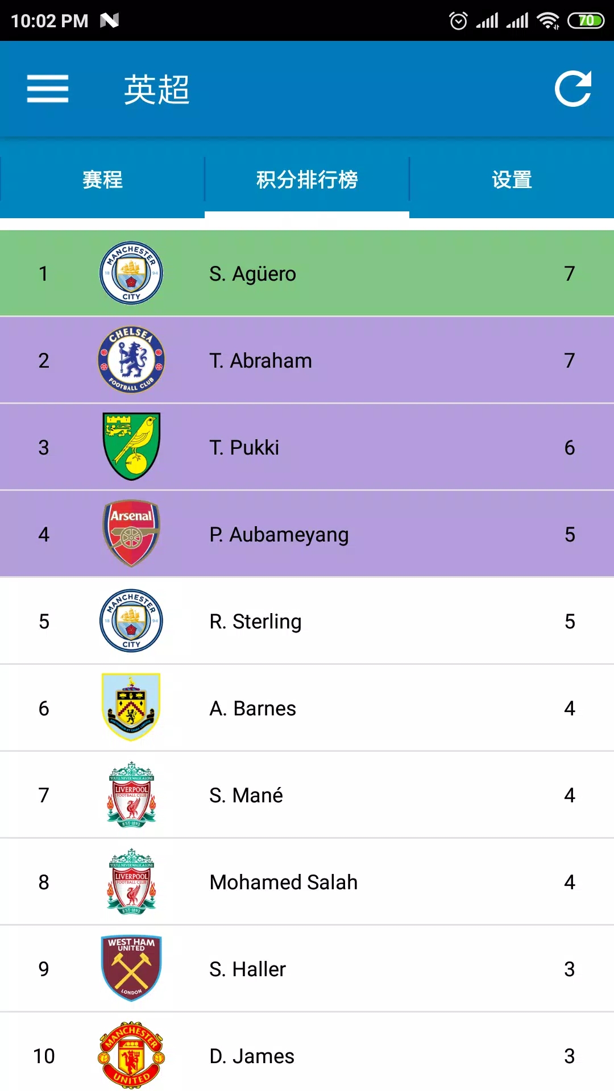Screen dimensions: 614x1091
Task: Switch to the 赛程 tab
Action: 102,180
